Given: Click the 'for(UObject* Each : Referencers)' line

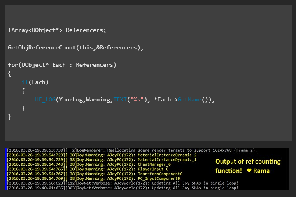Looking at the screenshot, I should tap(62, 65).
